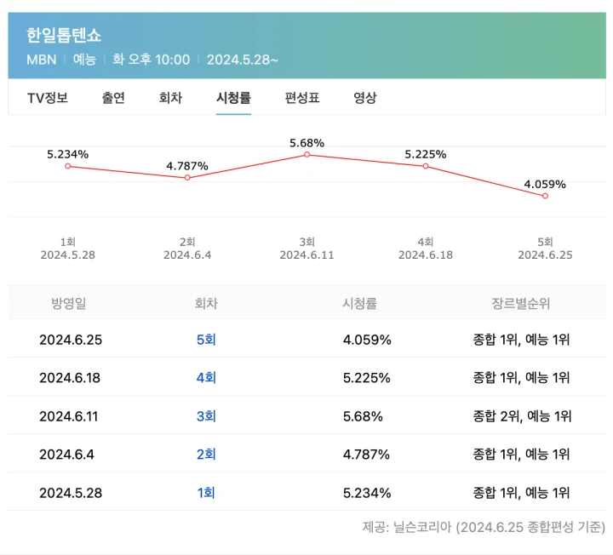Viewport: 613px width, 555px height.
Task: Click the 2회 chart point marker
Action: (x=187, y=178)
